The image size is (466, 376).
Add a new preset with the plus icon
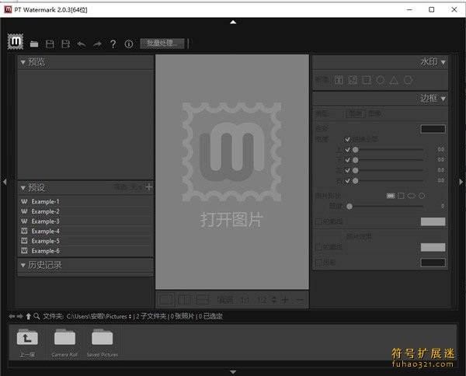149,187
